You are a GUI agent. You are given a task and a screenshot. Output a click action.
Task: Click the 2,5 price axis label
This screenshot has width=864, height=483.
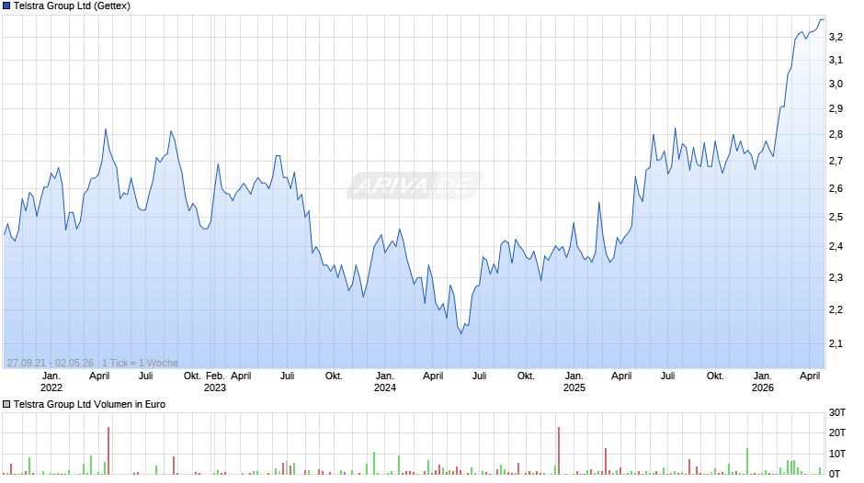(836, 217)
